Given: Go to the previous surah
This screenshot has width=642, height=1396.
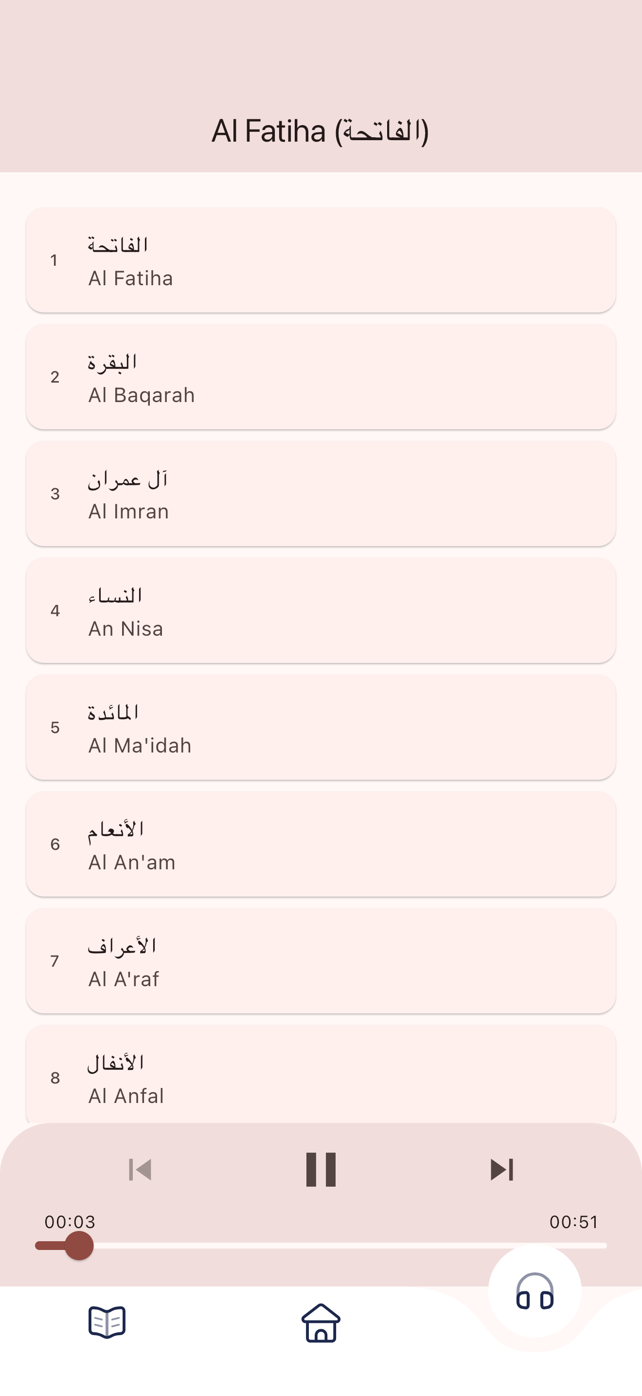Looking at the screenshot, I should tap(140, 1169).
